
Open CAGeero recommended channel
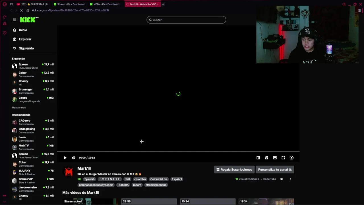coord(33,122)
